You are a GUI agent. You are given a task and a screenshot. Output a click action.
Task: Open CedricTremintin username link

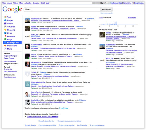[x=37, y=92]
